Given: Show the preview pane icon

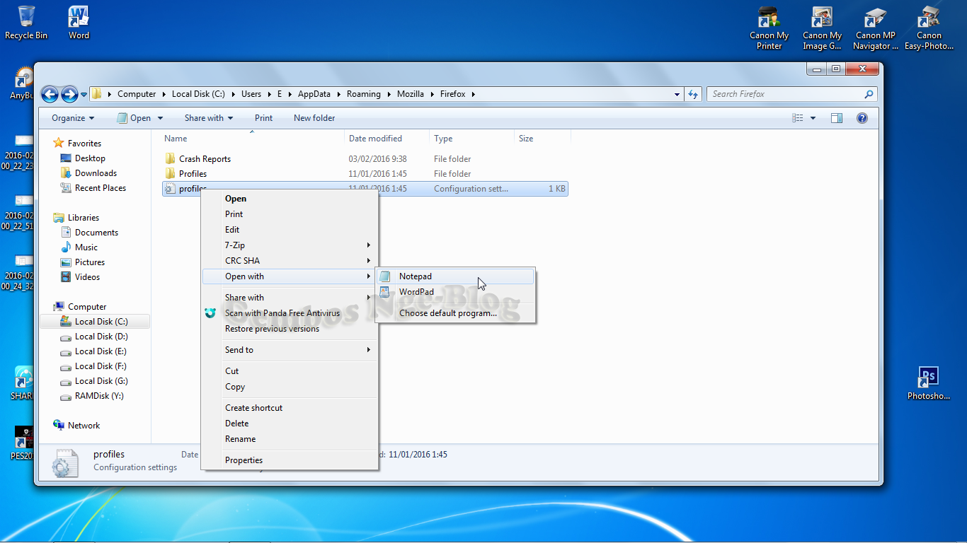Looking at the screenshot, I should coord(837,118).
